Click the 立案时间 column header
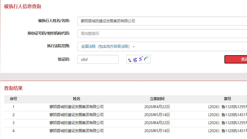Image resolution: width=247 pixels, height=139 pixels. (157, 99)
